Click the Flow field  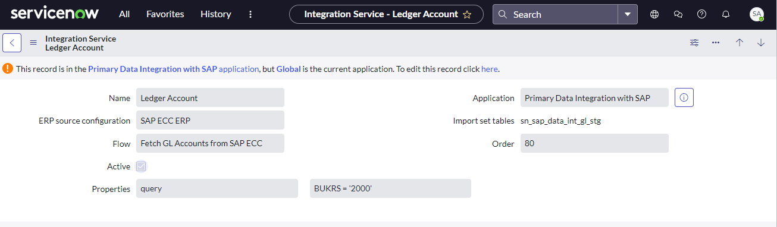coord(210,143)
